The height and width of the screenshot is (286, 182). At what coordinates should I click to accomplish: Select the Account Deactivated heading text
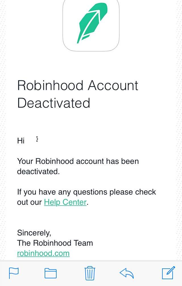78,94
